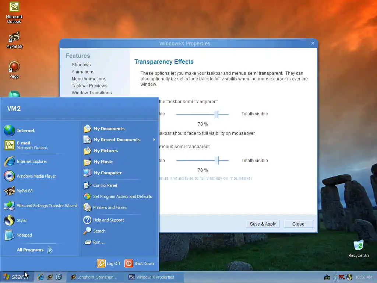The width and height of the screenshot is (377, 283).
Task: Open Microsoft Outlook desktop icon
Action: click(14, 13)
